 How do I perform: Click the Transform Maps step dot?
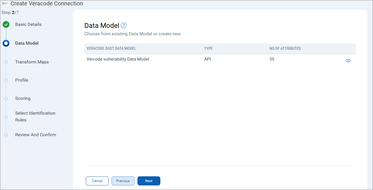point(6,62)
